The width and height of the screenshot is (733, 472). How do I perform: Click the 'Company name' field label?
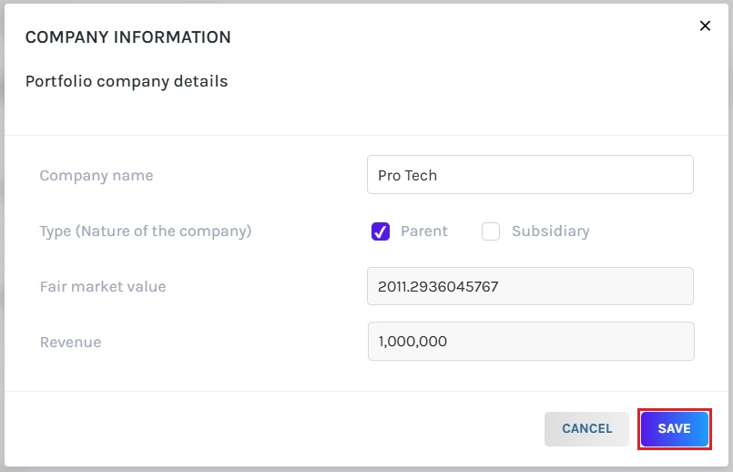[x=97, y=176]
